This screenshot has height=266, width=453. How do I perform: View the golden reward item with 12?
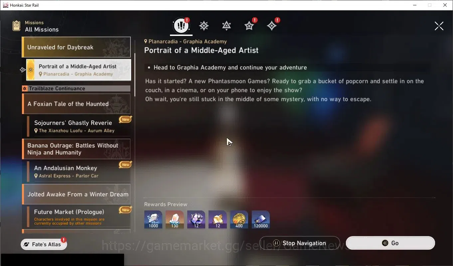tap(218, 219)
